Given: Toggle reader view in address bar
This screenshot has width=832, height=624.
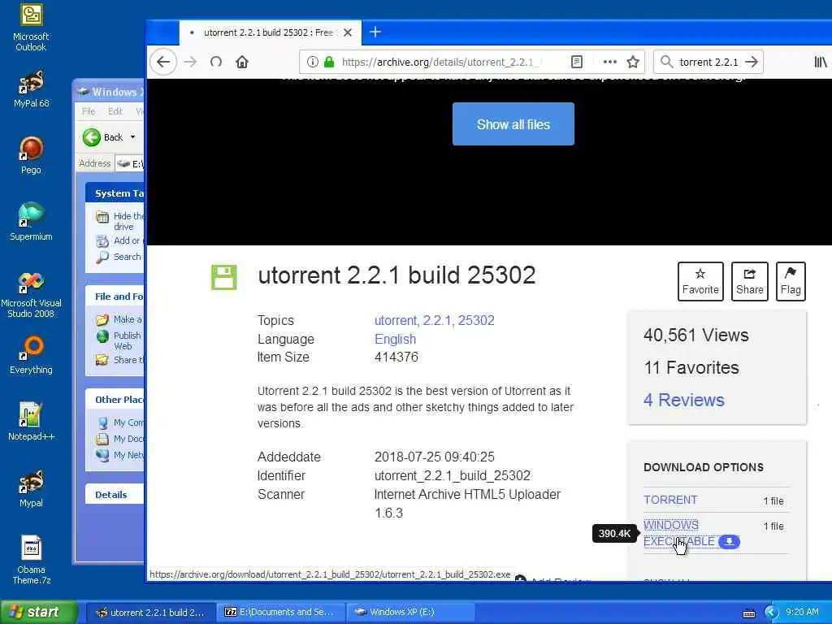Looking at the screenshot, I should 577,62.
